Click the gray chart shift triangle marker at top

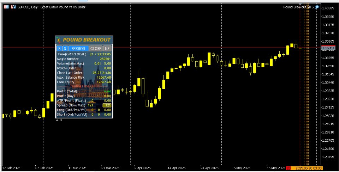coord(300,4)
